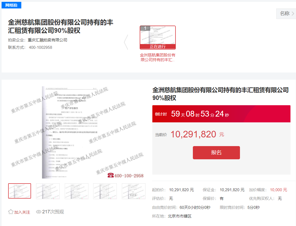Select the first highlighted document thumbnail

tap(20, 191)
